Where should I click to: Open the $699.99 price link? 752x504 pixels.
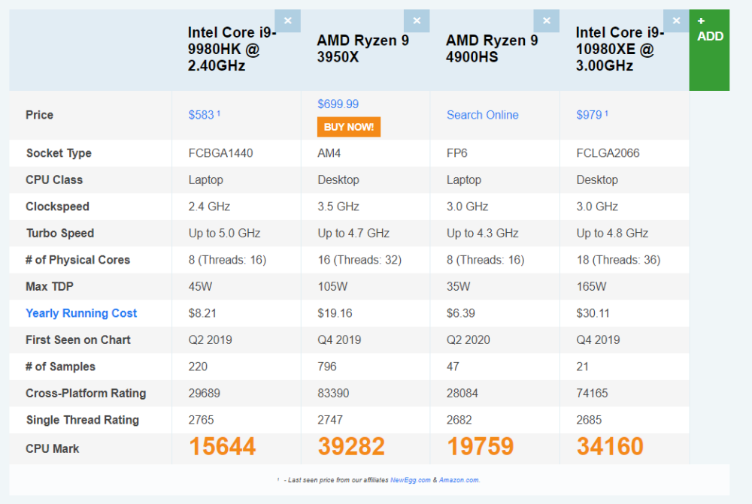[x=338, y=104]
